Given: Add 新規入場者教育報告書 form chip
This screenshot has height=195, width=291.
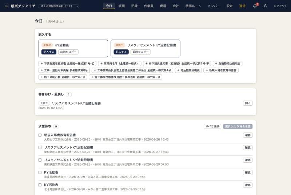Looking at the screenshot, I should point(221,70).
